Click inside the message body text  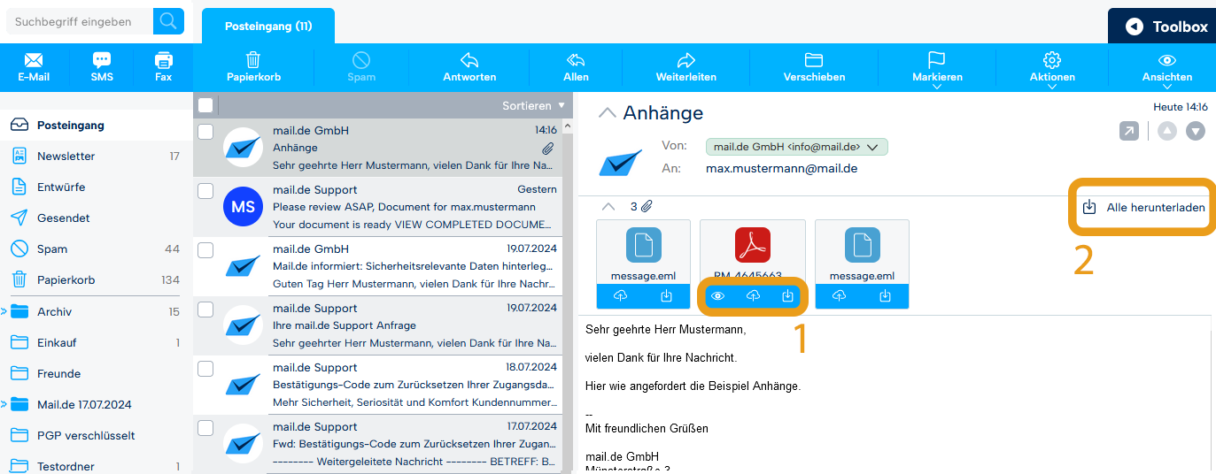pyautogui.click(x=895, y=394)
